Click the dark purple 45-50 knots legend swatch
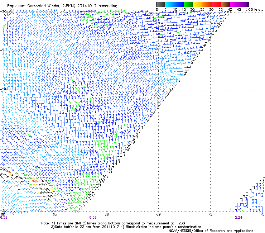This screenshot has width=265, height=233. pos(244,4)
